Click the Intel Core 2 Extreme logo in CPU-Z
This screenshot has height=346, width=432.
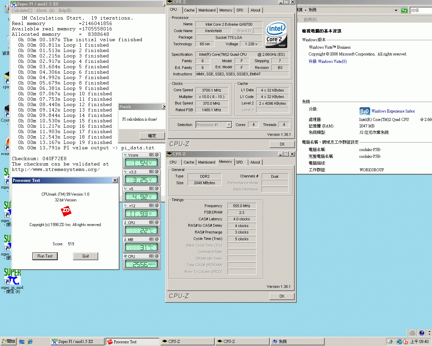(276, 34)
